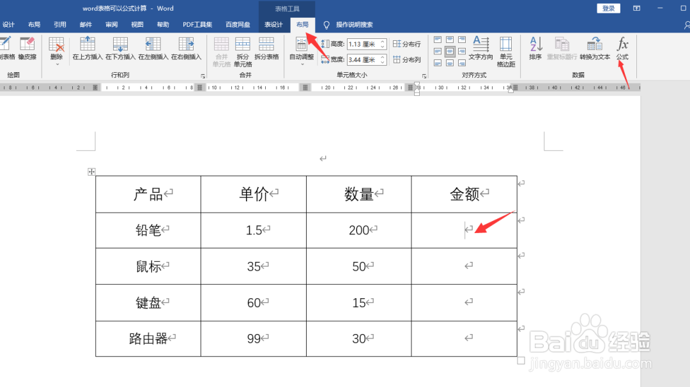
Task: Open the 引用 references tab
Action: (60, 25)
